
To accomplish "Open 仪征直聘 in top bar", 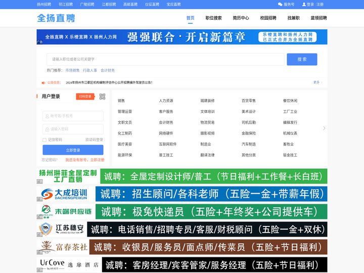I will (x=152, y=5).
